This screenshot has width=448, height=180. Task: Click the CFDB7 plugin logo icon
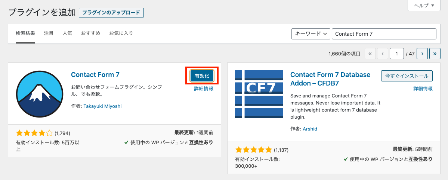[x=259, y=94]
